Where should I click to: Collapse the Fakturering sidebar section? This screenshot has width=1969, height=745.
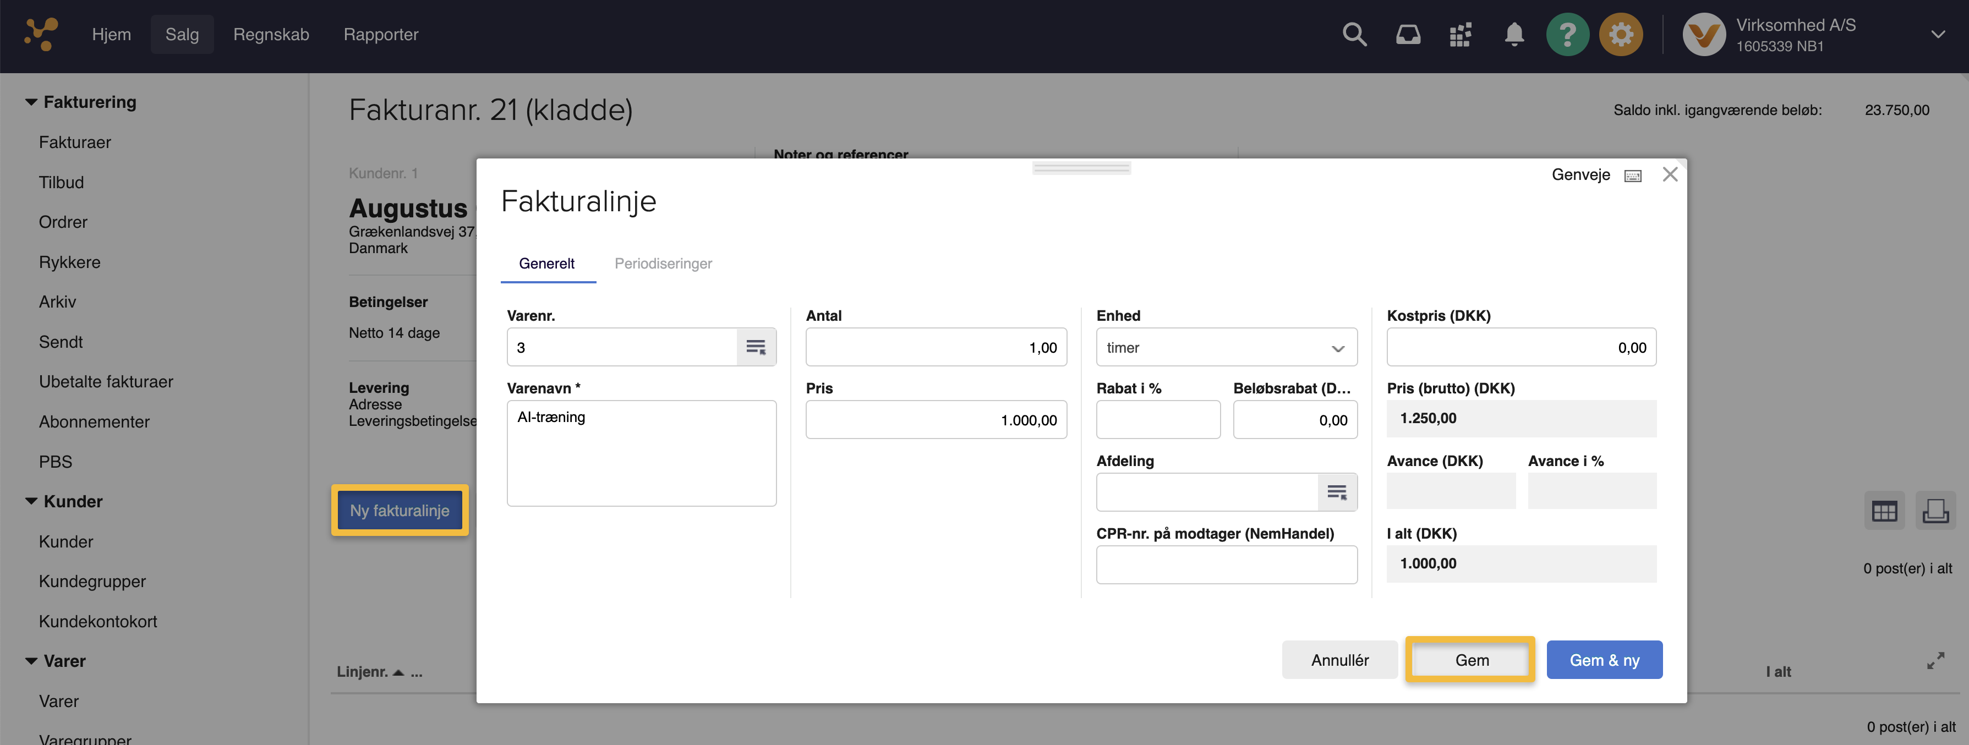pos(31,102)
